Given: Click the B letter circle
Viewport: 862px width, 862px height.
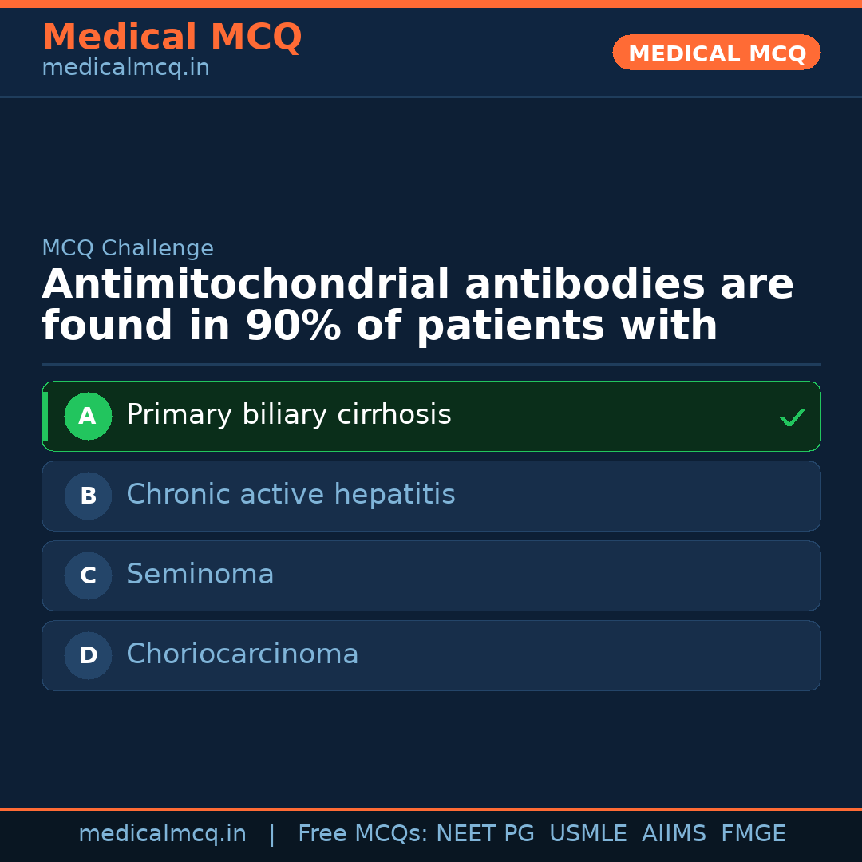Looking at the screenshot, I should click(88, 496).
